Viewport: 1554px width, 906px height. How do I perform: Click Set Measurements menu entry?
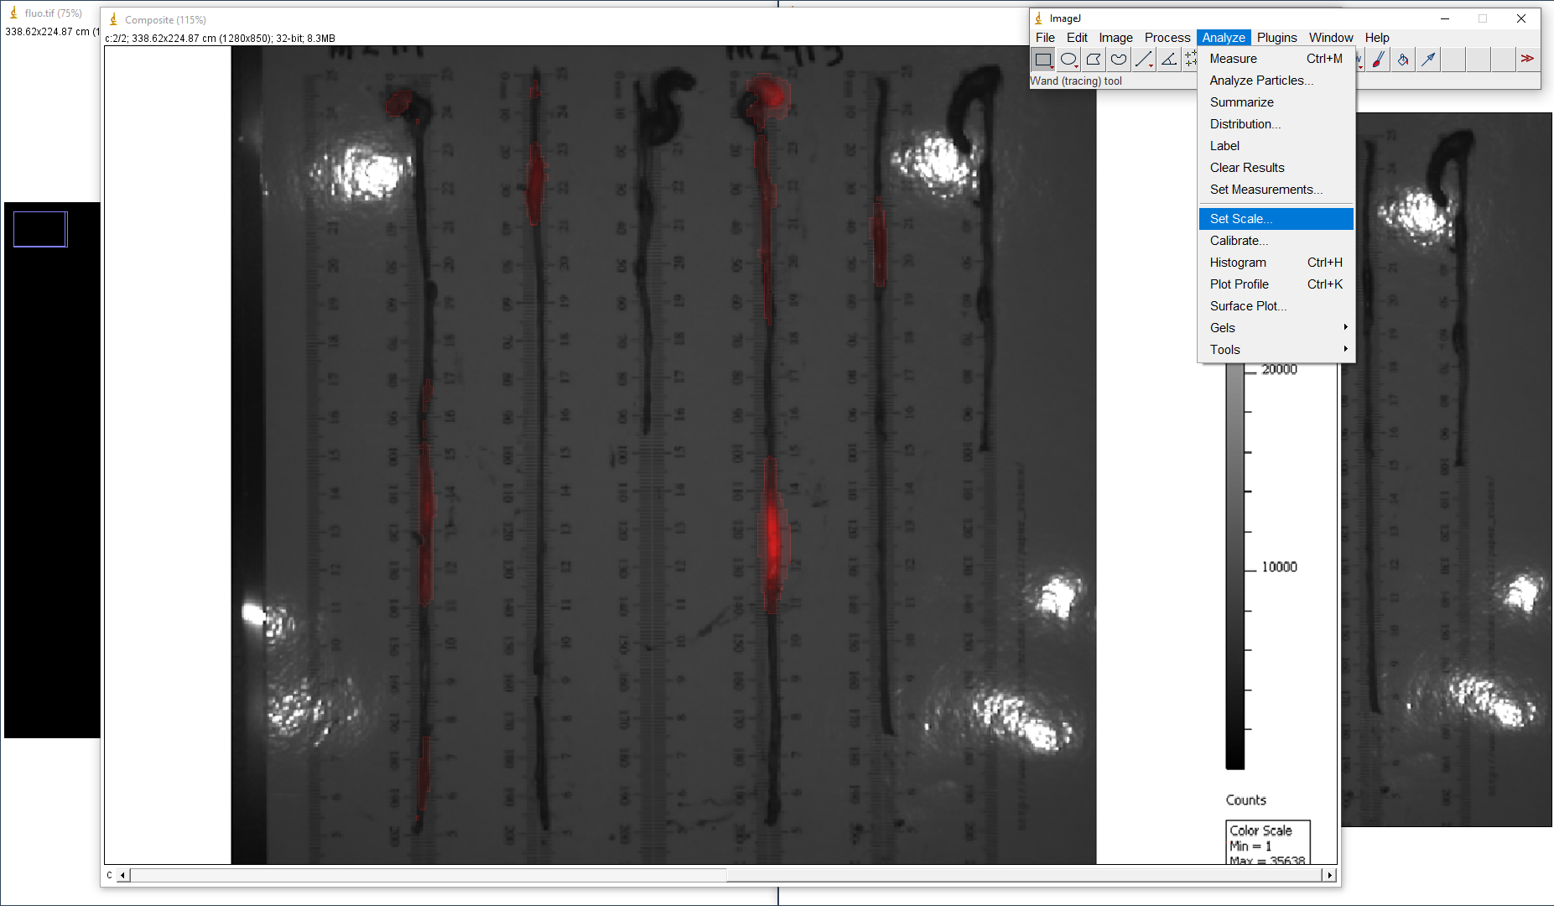[x=1266, y=190]
